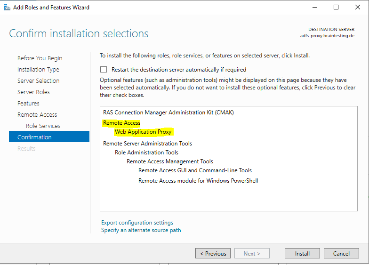Open the Installation Type step
Viewport: 369px width, 265px height.
click(38, 70)
